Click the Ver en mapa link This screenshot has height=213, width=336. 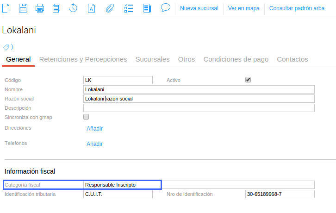(244, 8)
